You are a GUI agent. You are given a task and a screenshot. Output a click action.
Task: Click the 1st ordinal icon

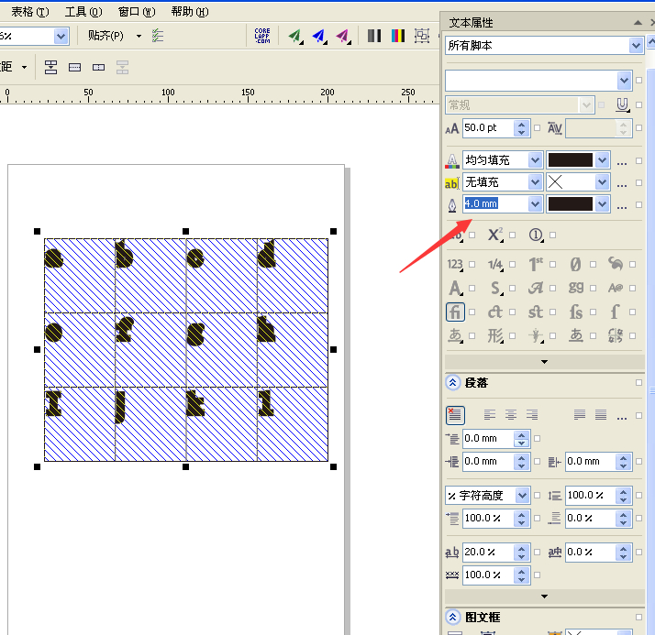tap(536, 264)
